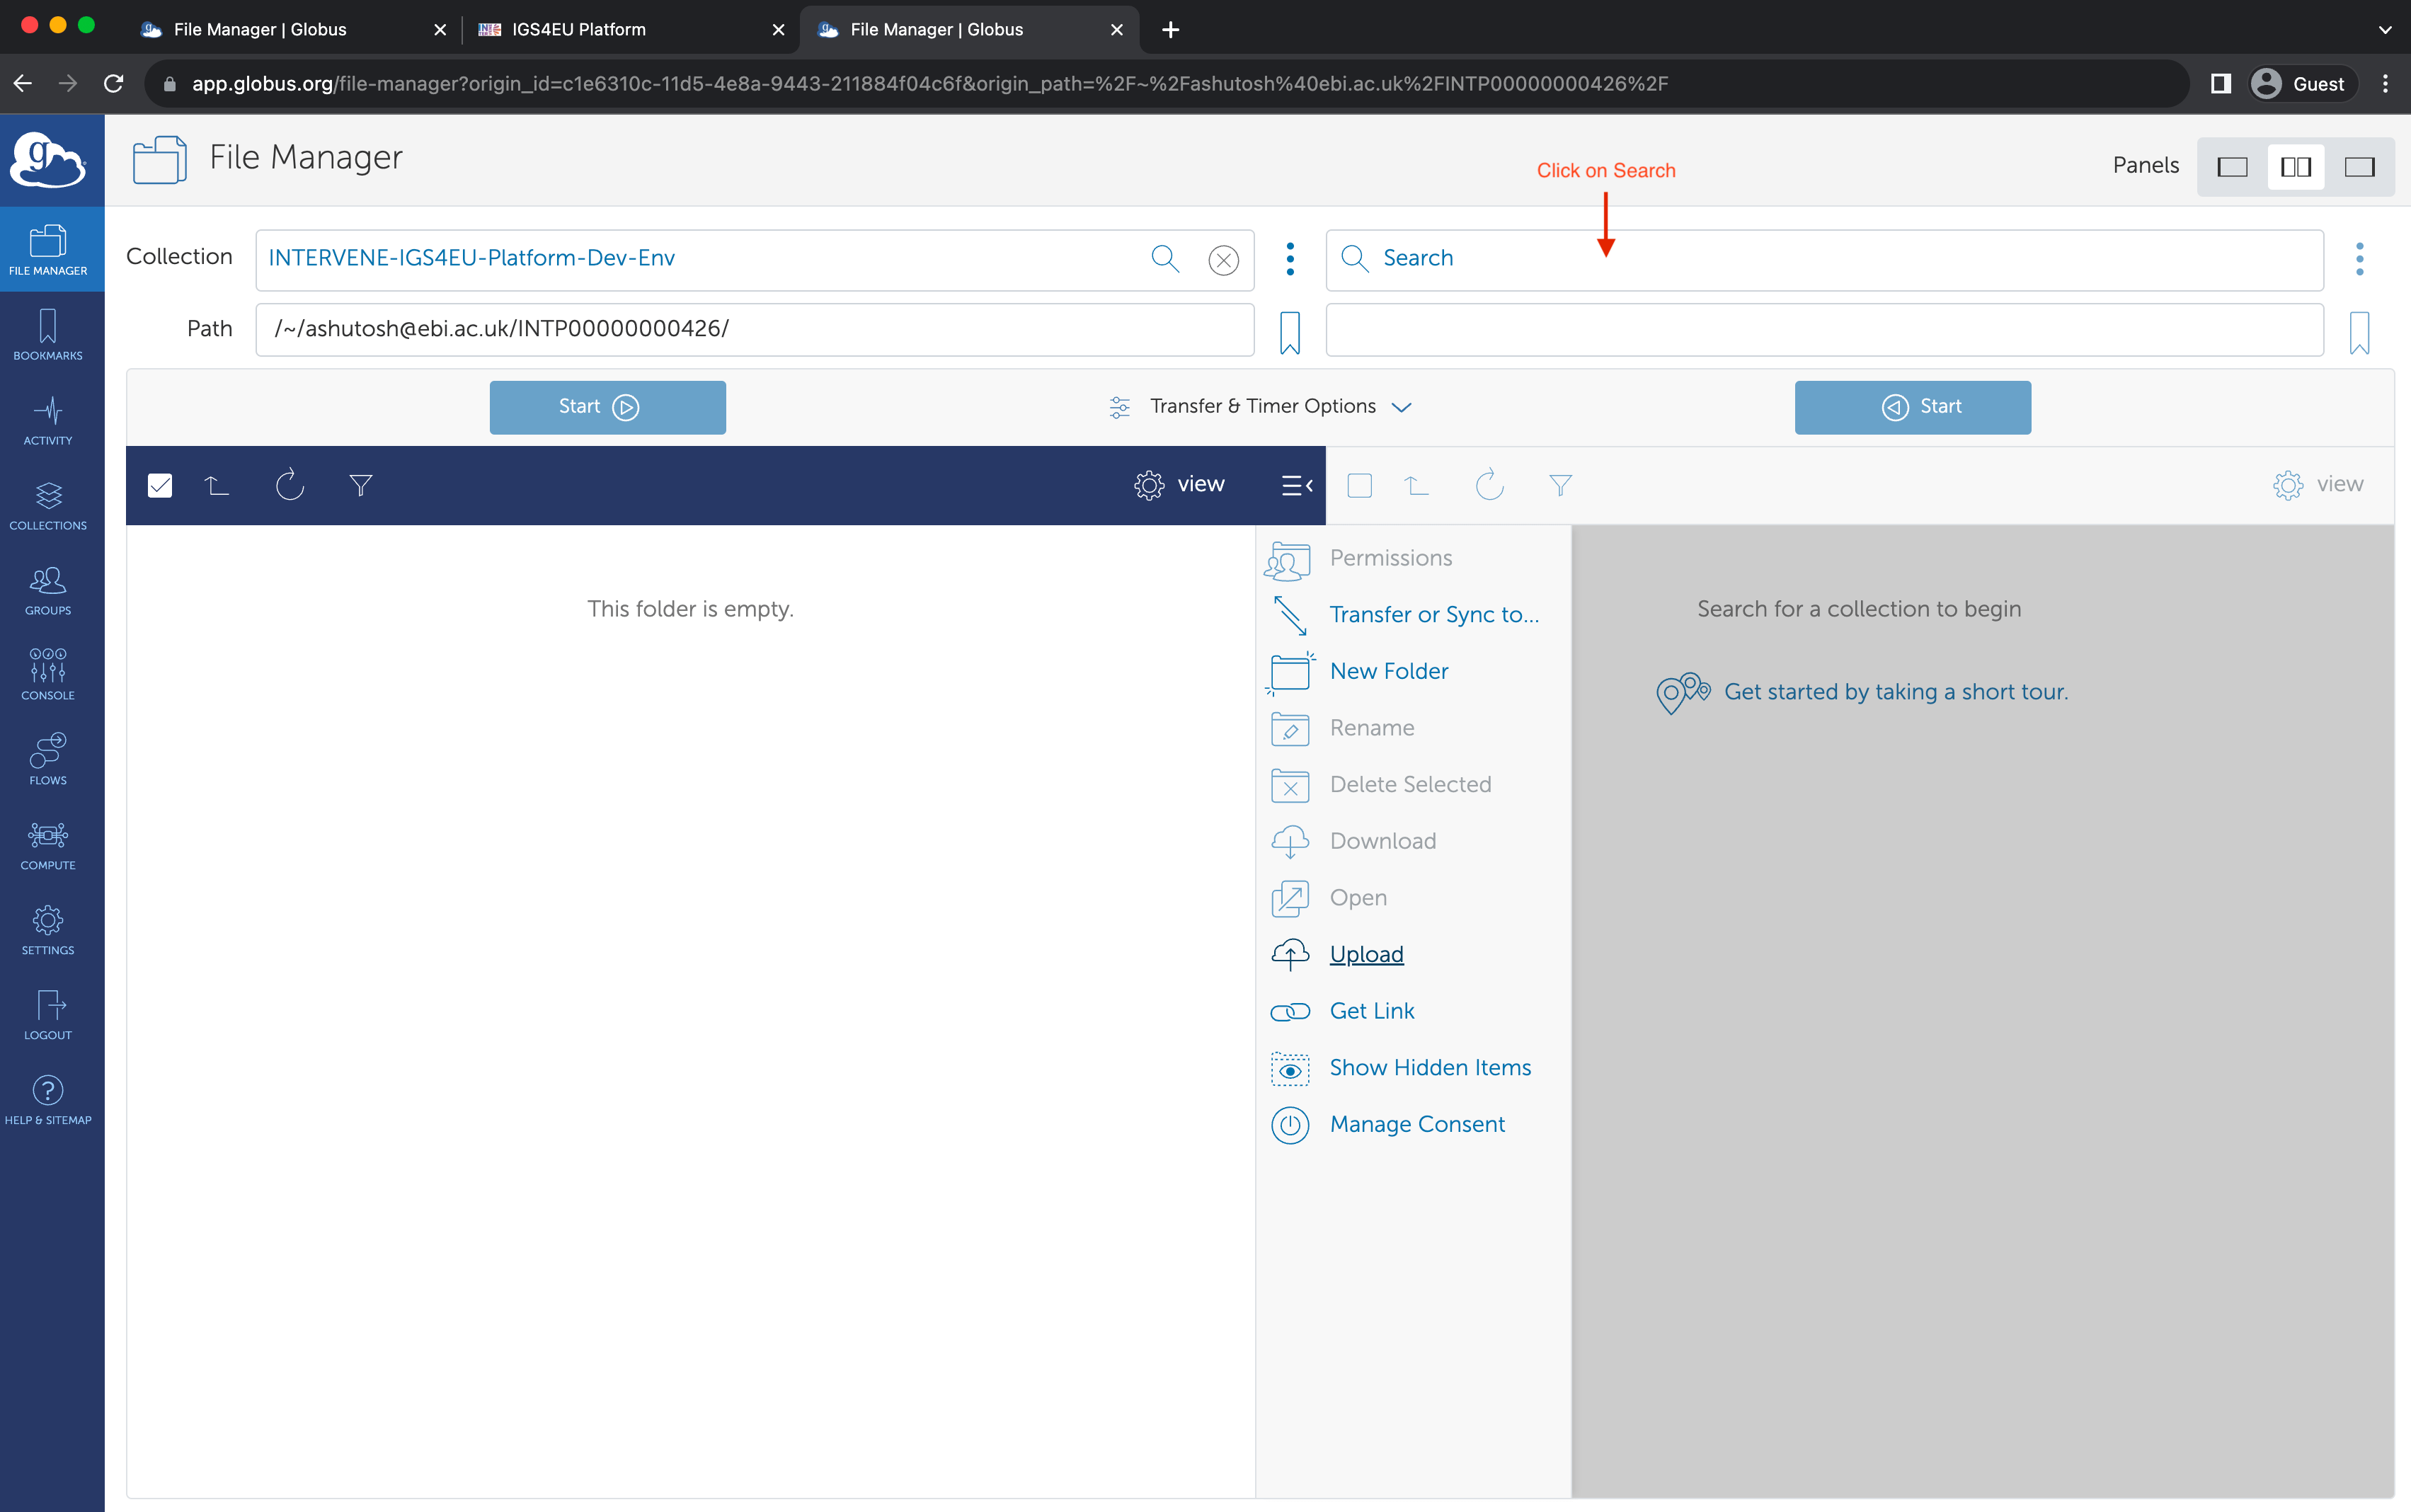Open the Activity page in the sidebar
This screenshot has width=2411, height=1512.
click(48, 420)
